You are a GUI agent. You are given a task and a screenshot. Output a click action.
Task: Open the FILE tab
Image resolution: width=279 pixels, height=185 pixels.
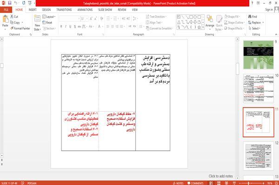tap(6, 10)
